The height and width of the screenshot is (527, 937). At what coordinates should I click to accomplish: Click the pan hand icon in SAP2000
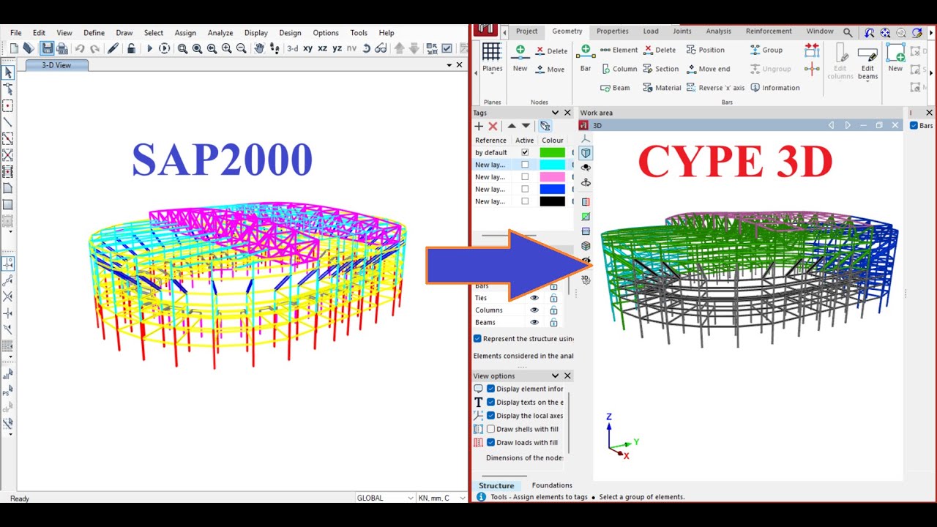259,48
